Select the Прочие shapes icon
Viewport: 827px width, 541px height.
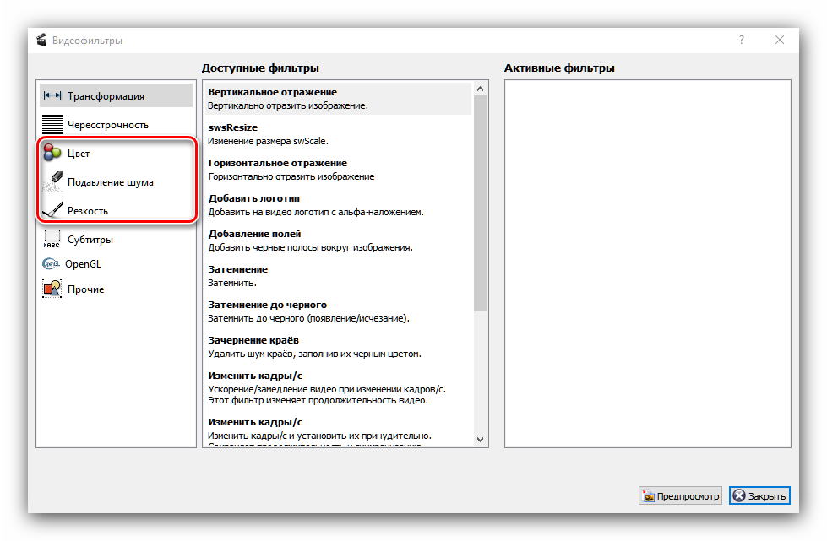pyautogui.click(x=52, y=289)
